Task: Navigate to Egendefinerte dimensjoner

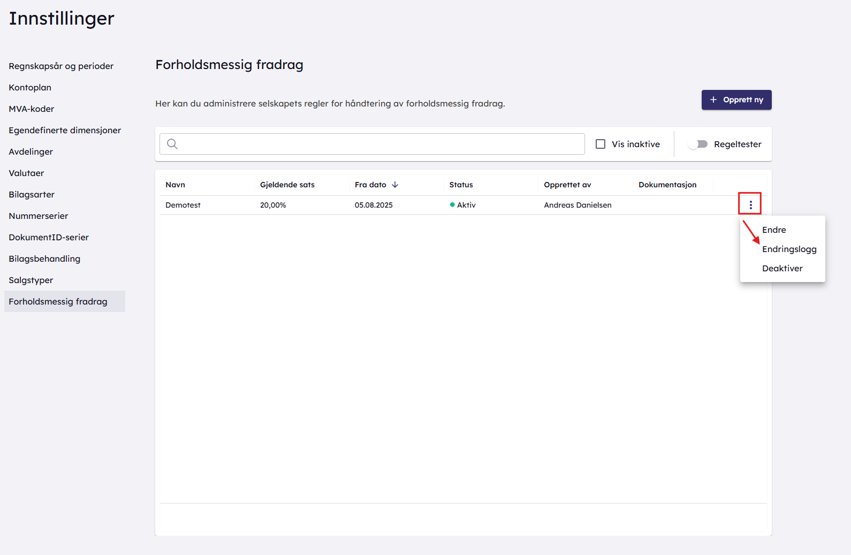Action: (x=65, y=130)
